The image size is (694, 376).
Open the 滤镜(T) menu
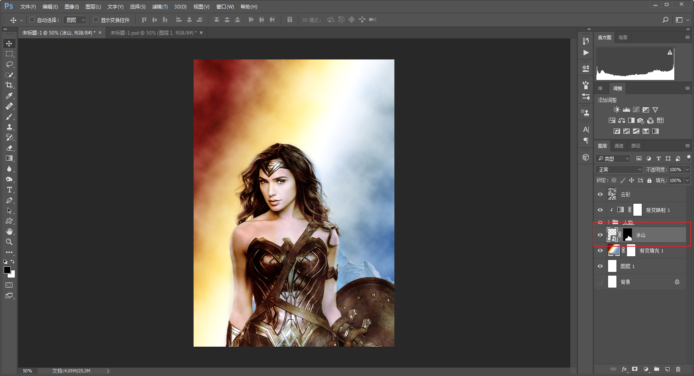point(160,7)
